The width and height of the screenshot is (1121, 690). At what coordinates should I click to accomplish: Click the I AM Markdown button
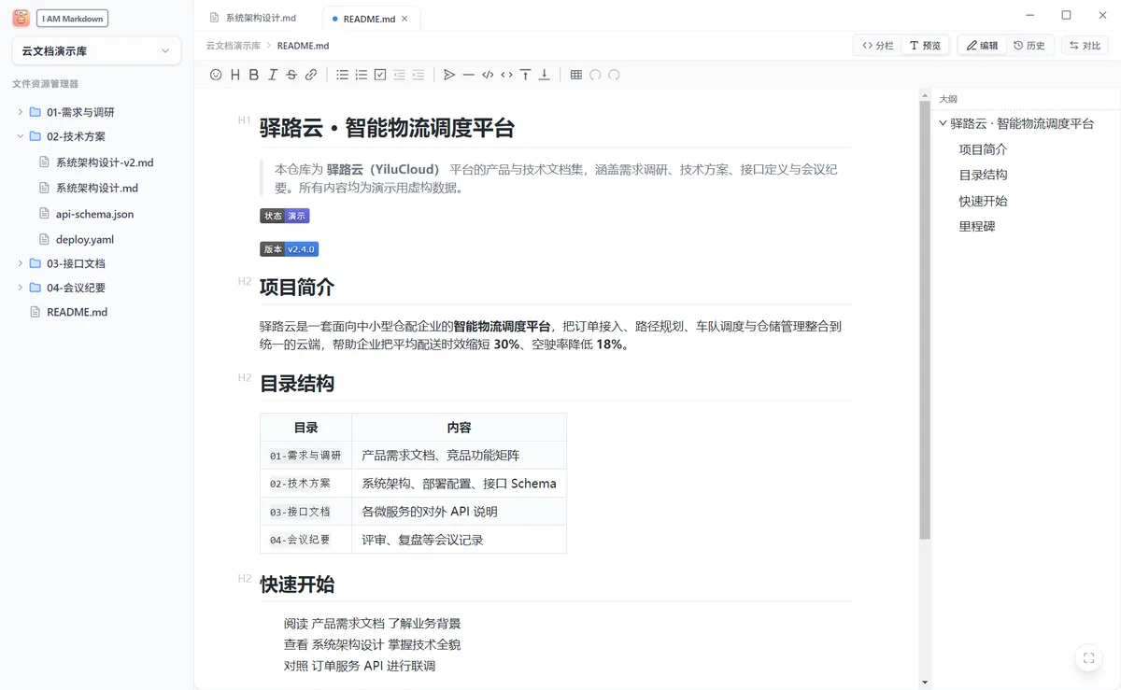tap(73, 18)
